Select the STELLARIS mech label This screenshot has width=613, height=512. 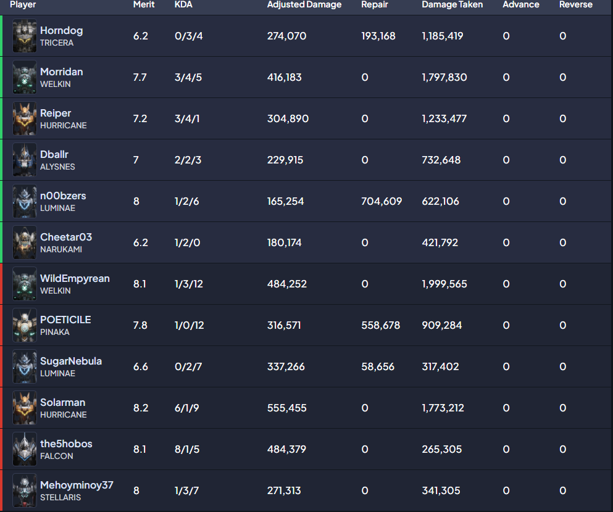[x=60, y=498]
